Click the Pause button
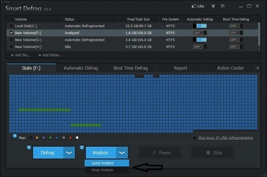267x177 pixels. 160,153
